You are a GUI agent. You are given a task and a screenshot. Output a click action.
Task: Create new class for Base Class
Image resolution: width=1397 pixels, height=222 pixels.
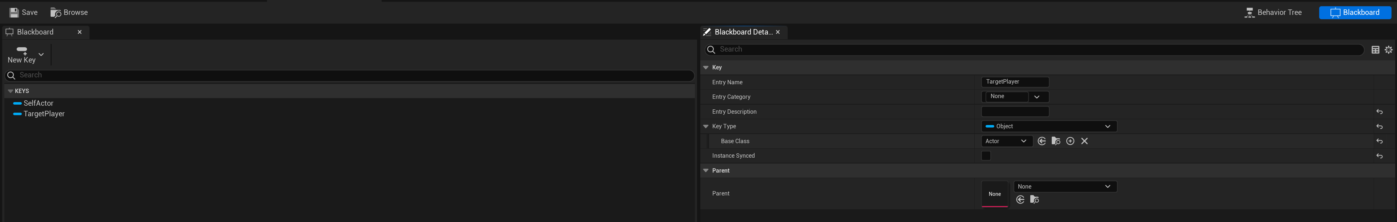click(1070, 141)
